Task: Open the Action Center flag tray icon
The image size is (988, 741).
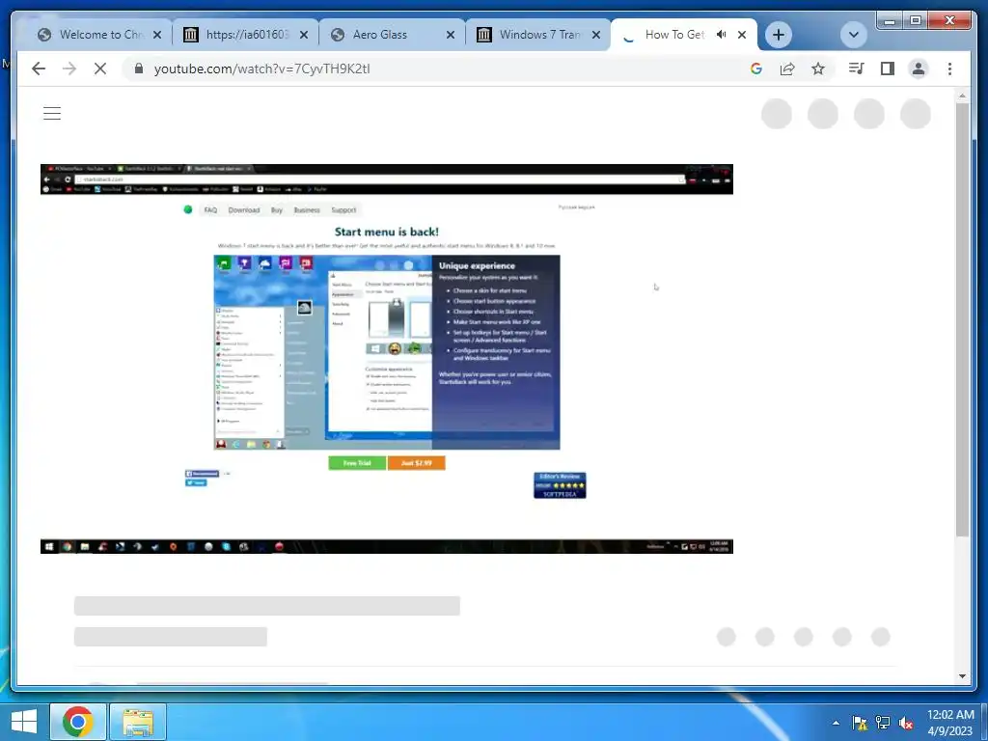Action: (x=860, y=723)
